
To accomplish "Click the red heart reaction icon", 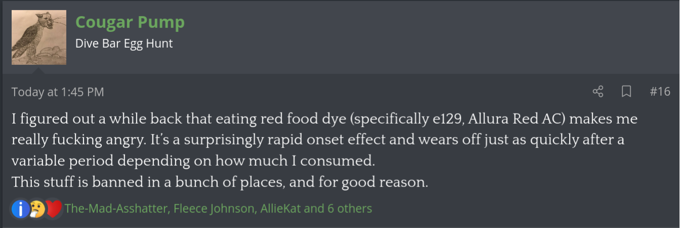I will pos(53,208).
